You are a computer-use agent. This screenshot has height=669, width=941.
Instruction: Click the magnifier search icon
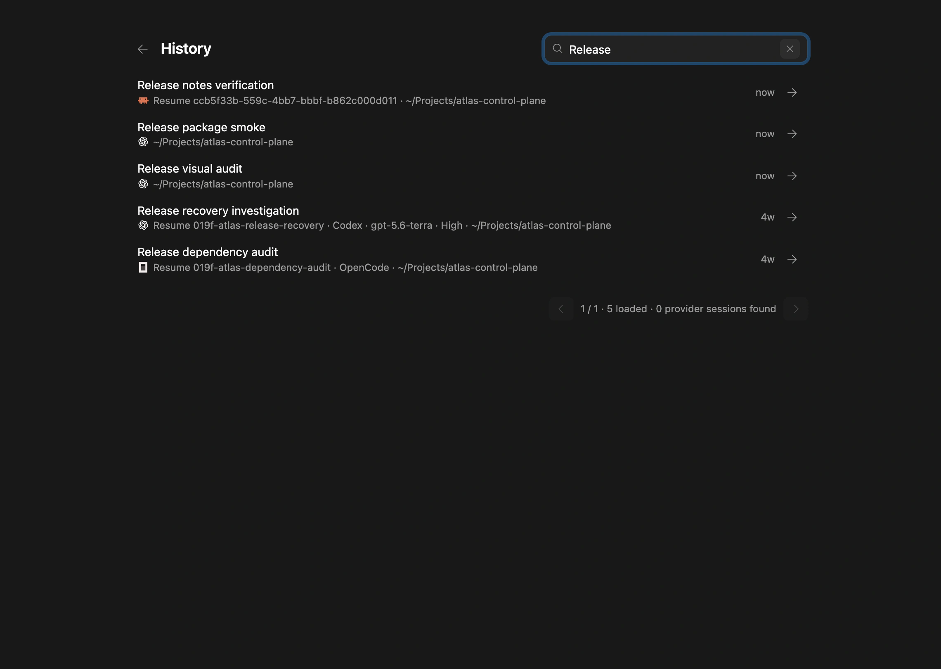pyautogui.click(x=558, y=49)
